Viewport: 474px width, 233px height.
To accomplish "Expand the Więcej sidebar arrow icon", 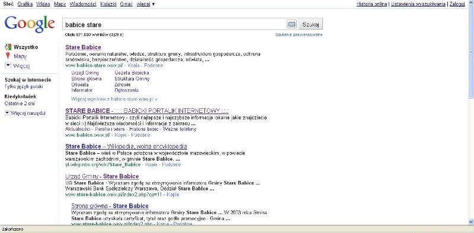I will coord(8,66).
